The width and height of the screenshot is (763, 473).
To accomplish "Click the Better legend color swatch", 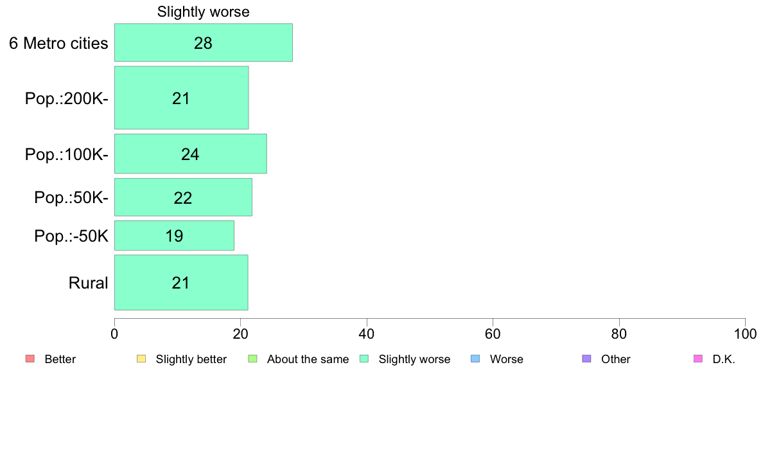I will [x=30, y=359].
